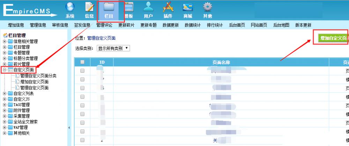Expand the 附件管理 tree node
This screenshot has height=146, width=349.
pos(5,110)
